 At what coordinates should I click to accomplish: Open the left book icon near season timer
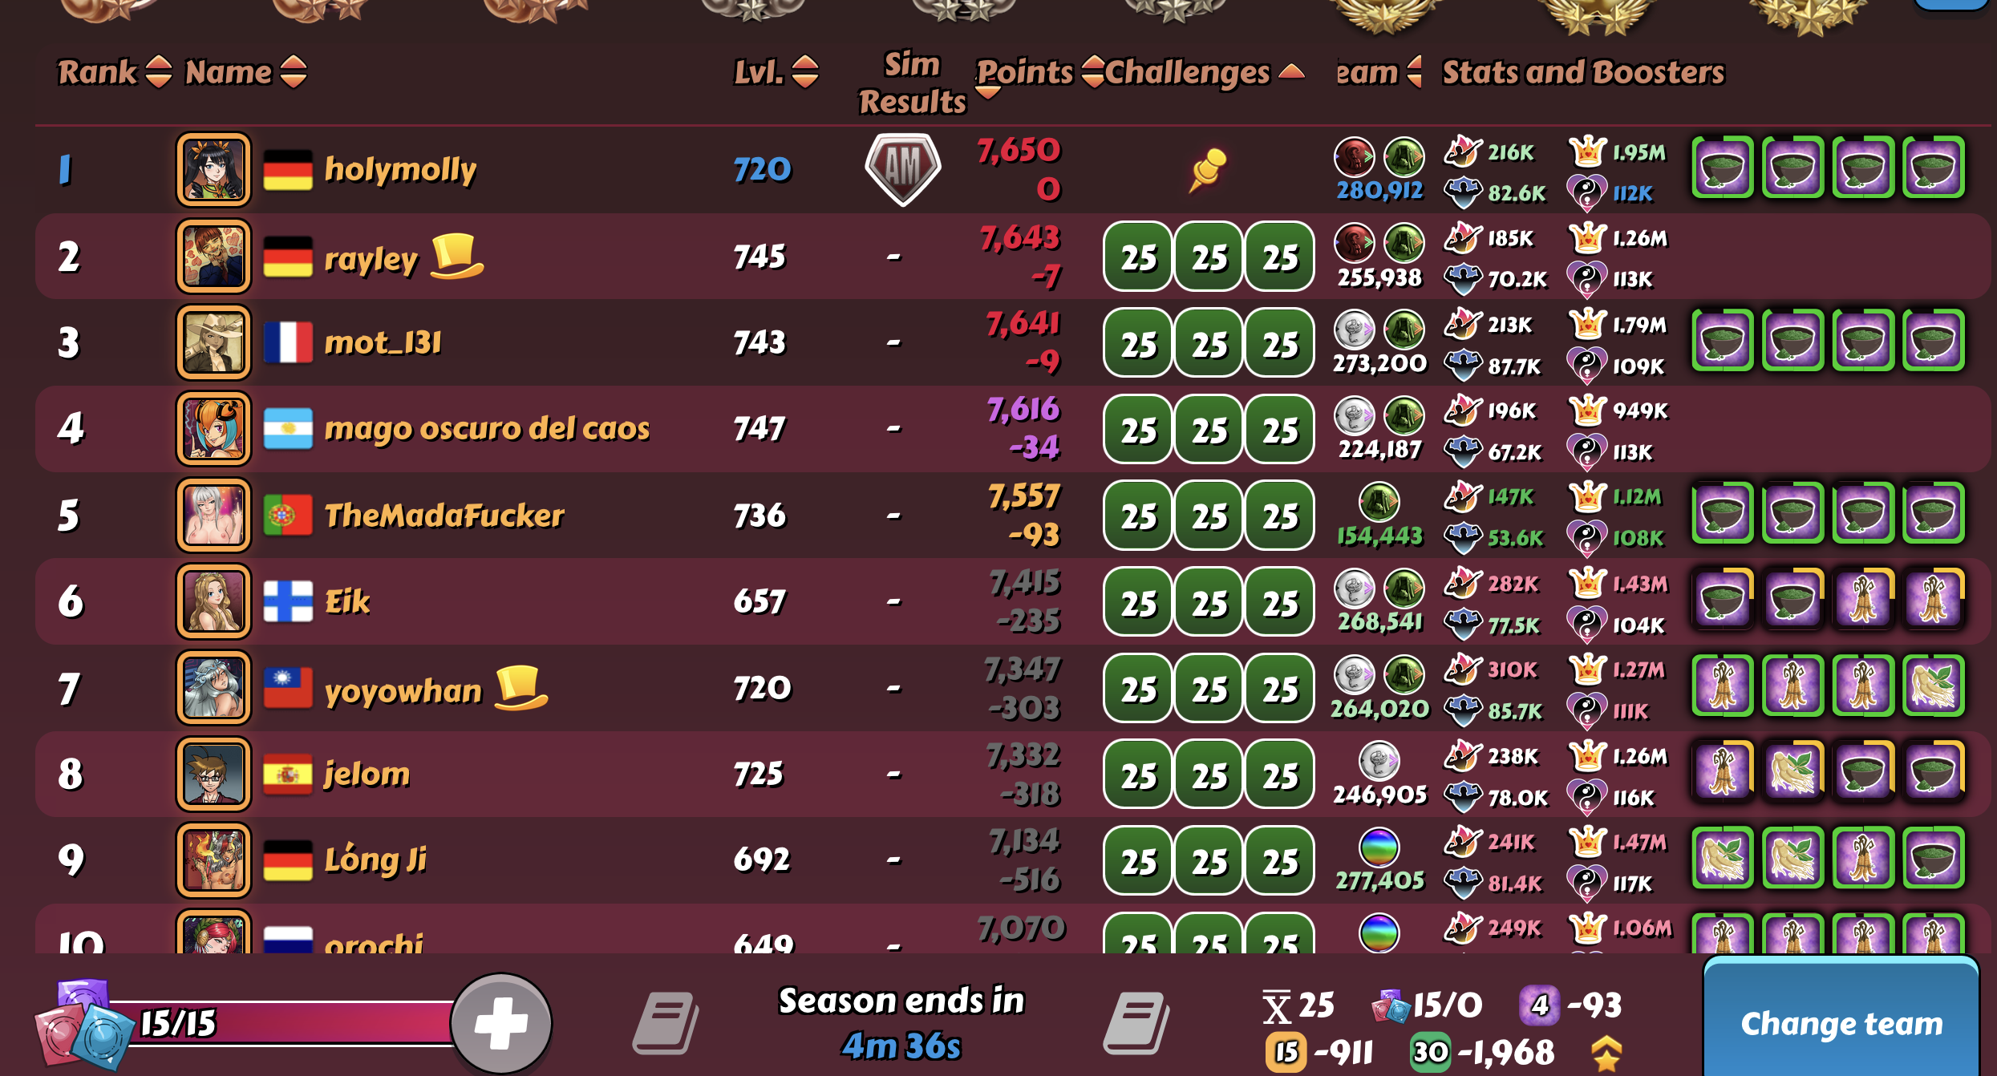pyautogui.click(x=666, y=1024)
